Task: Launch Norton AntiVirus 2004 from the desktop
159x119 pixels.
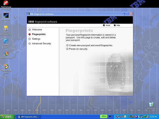Action: click(x=6, y=30)
